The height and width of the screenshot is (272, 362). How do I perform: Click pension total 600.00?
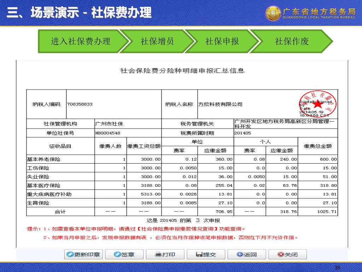click(x=328, y=159)
